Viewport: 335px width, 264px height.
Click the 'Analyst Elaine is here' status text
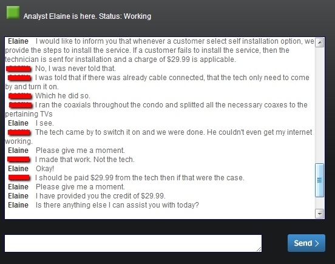87,16
